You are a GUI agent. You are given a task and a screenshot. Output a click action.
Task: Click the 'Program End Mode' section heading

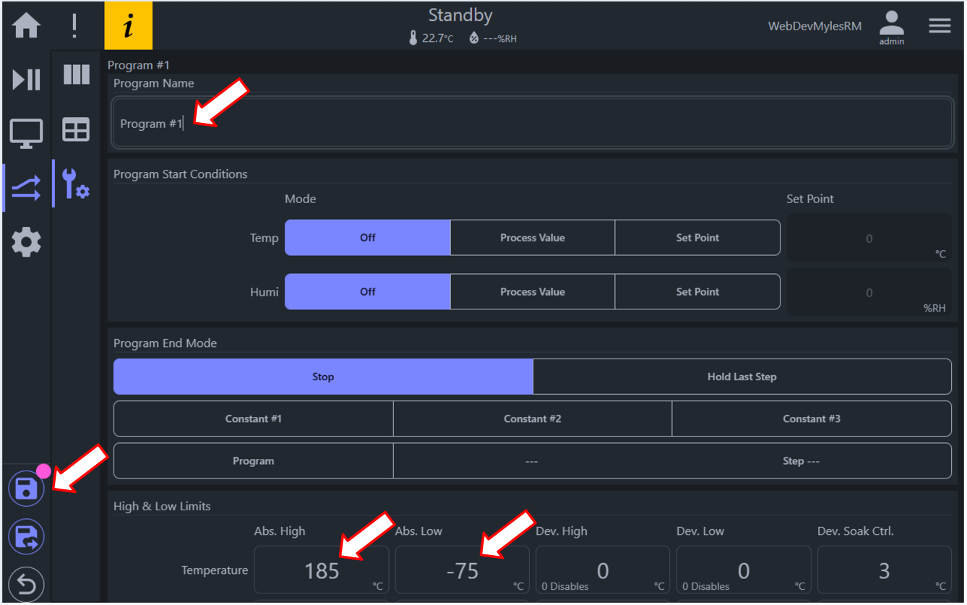pos(165,343)
